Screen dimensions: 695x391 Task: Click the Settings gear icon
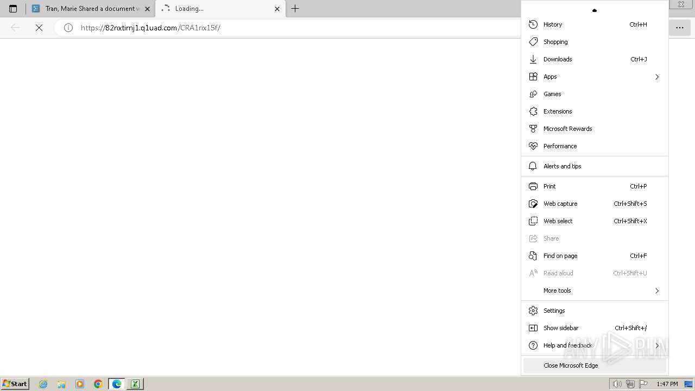(x=533, y=311)
